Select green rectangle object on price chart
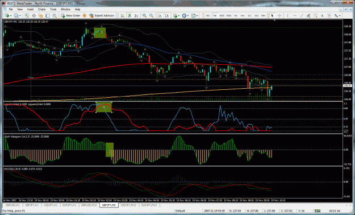Screen dimensions: 355x215 100,33
